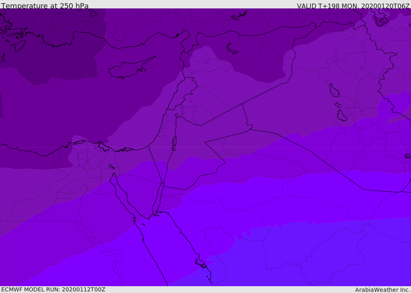Click the 'Temperature at 250 hPa' title text
The image size is (411, 293).
tap(45, 6)
